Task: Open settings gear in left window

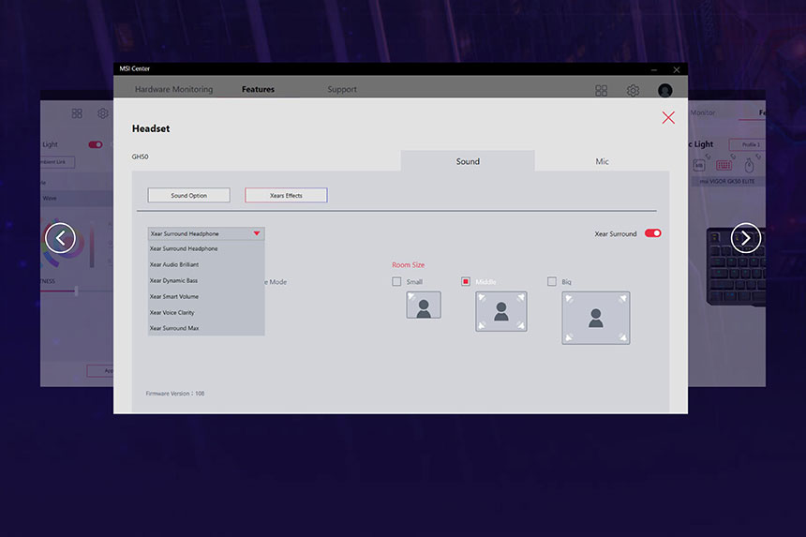Action: pyautogui.click(x=103, y=113)
